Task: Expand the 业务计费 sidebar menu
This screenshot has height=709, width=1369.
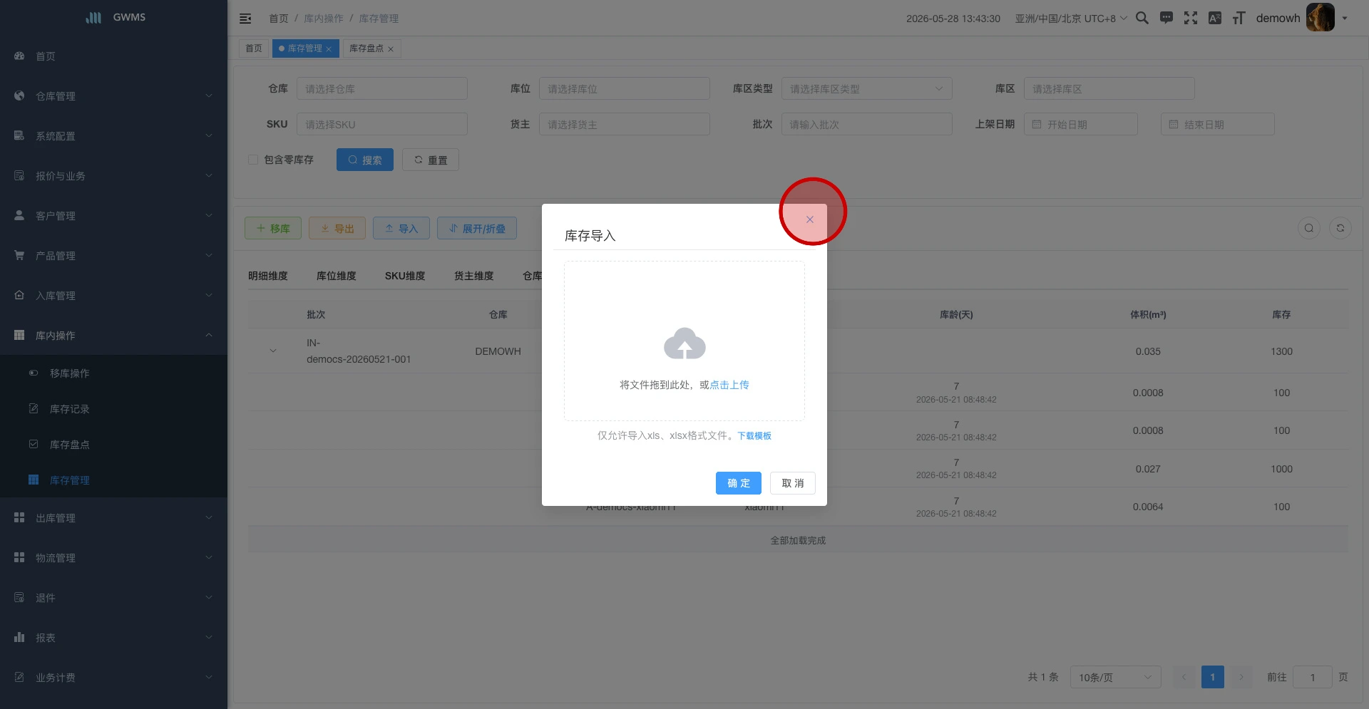Action: coord(114,677)
